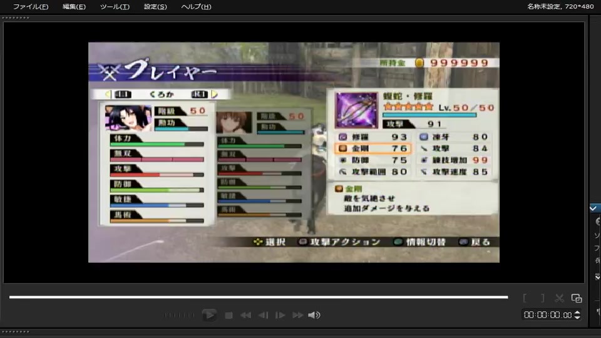Image resolution: width=601 pixels, height=338 pixels.
Task: Step forward one frame
Action: [280, 315]
